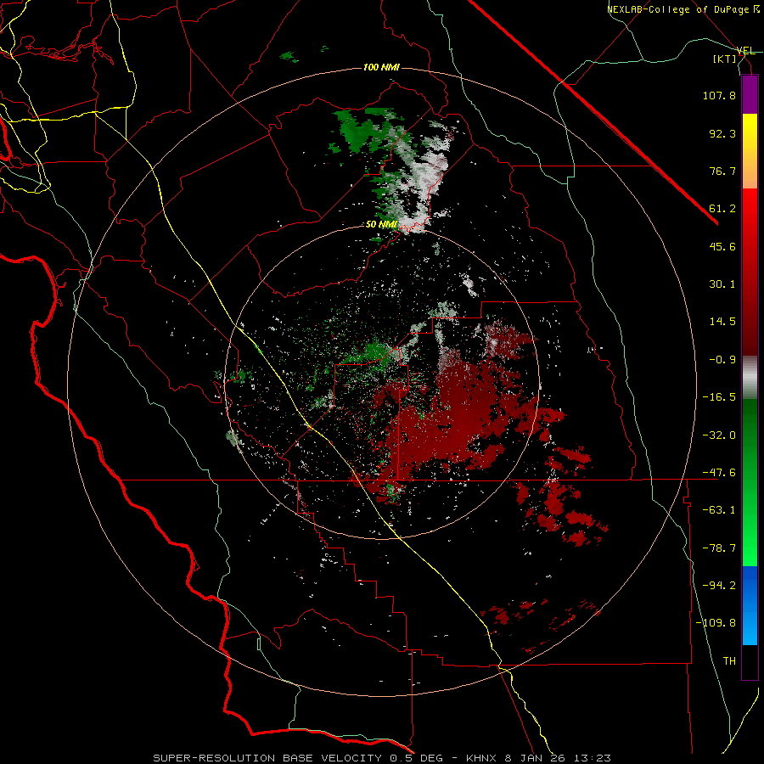Click the 45.6 velocity scale value
764x764 pixels.
pyautogui.click(x=722, y=246)
